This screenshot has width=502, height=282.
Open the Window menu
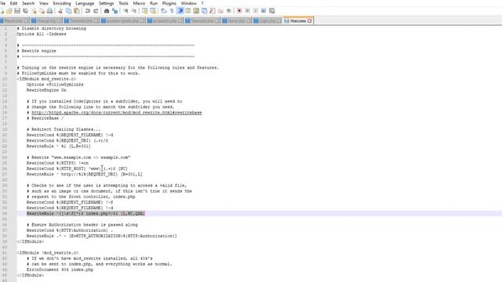click(x=189, y=3)
